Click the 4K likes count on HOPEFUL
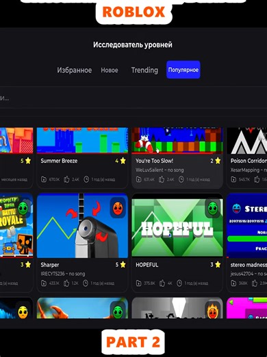 pyautogui.click(x=170, y=284)
